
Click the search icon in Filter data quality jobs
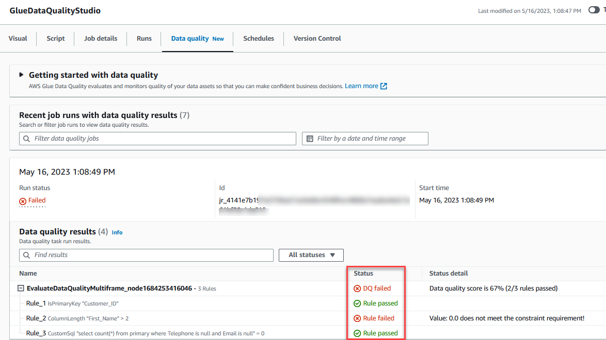27,139
